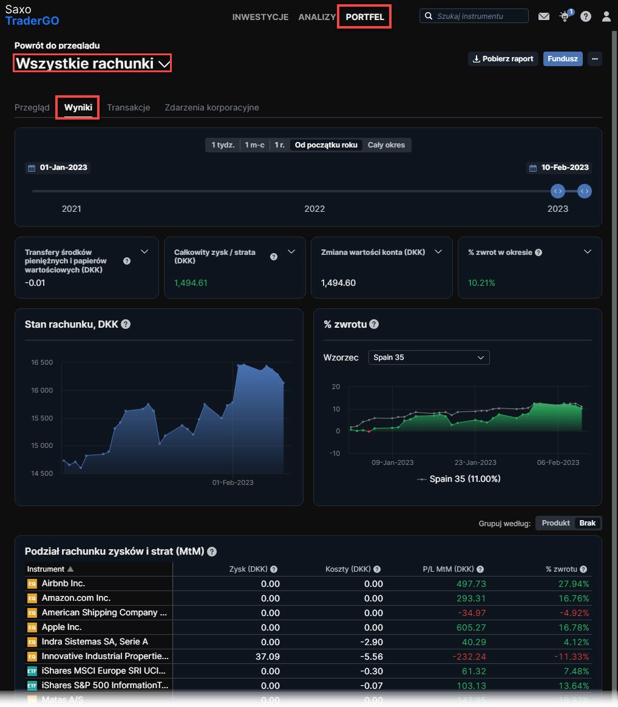Click the EQ icon beside Indra Sistemas
This screenshot has width=618, height=707.
(32, 641)
